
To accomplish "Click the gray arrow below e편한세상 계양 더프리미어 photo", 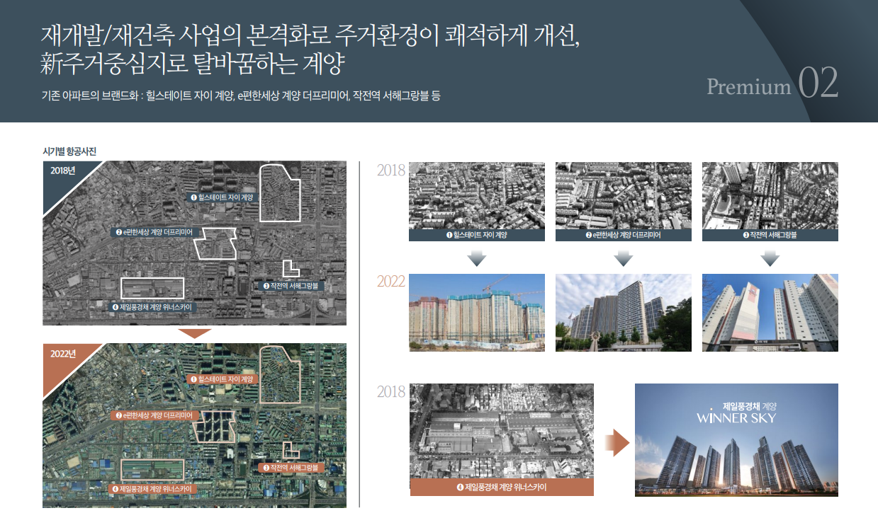I will pyautogui.click(x=623, y=258).
